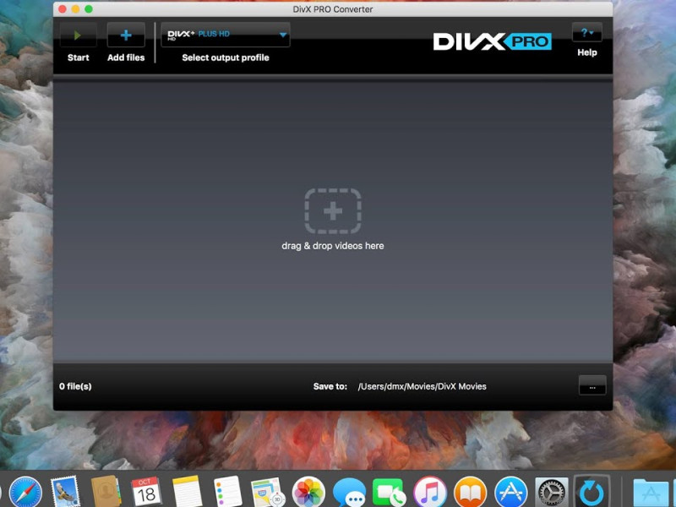Open the Mail app in the dock
Viewport: 676px width, 507px height.
66,493
